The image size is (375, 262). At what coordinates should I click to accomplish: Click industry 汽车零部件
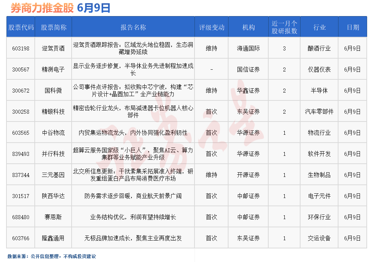[319, 112]
